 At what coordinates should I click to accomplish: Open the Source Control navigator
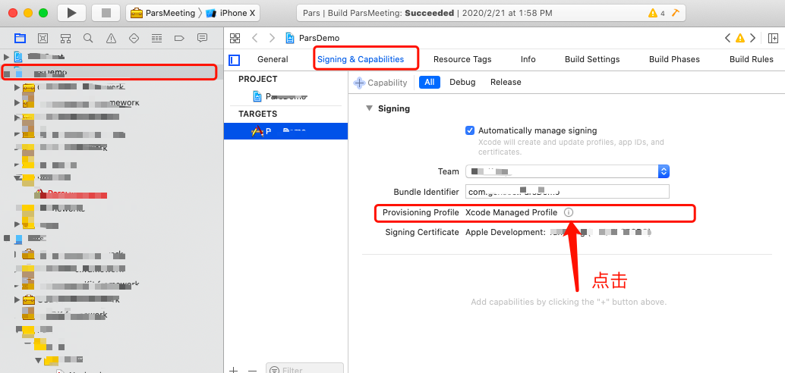tap(43, 38)
